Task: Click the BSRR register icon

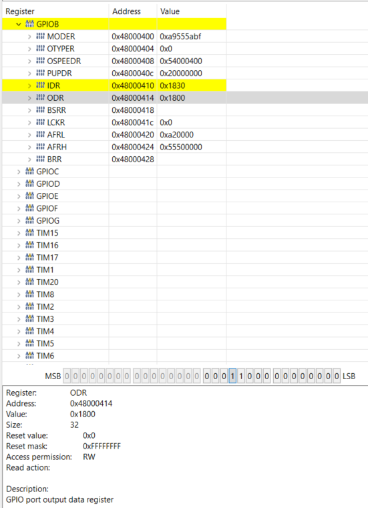Action: [40, 110]
